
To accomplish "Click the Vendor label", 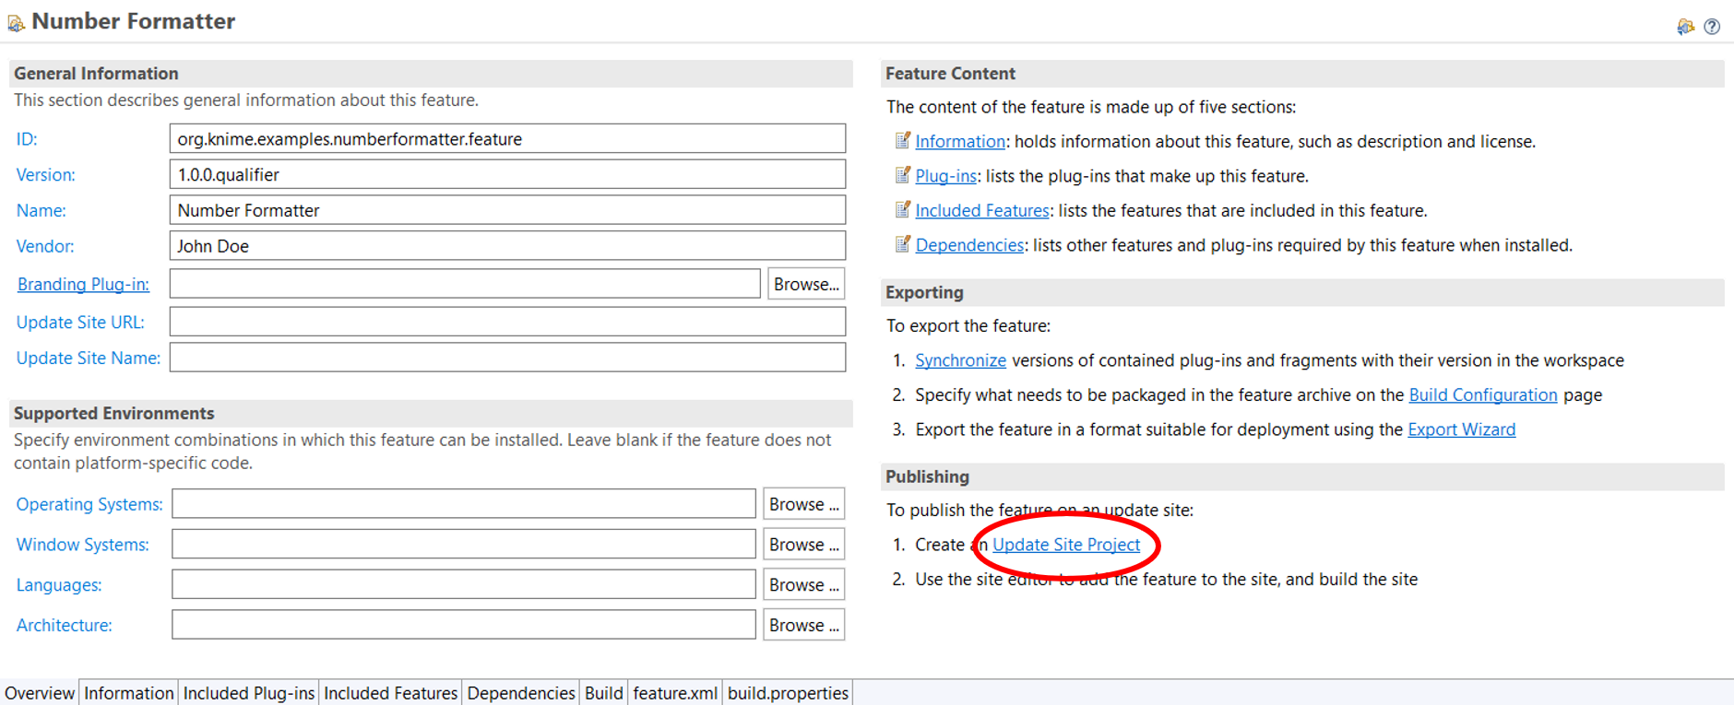I will click(x=45, y=246).
